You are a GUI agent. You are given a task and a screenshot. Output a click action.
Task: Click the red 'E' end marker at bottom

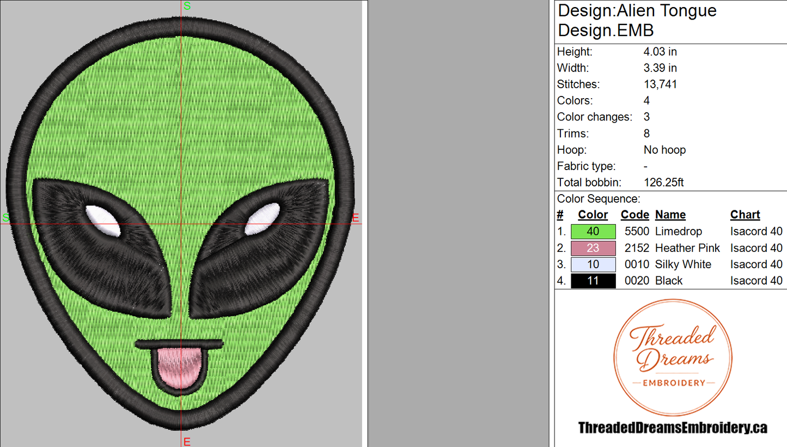pos(187,442)
